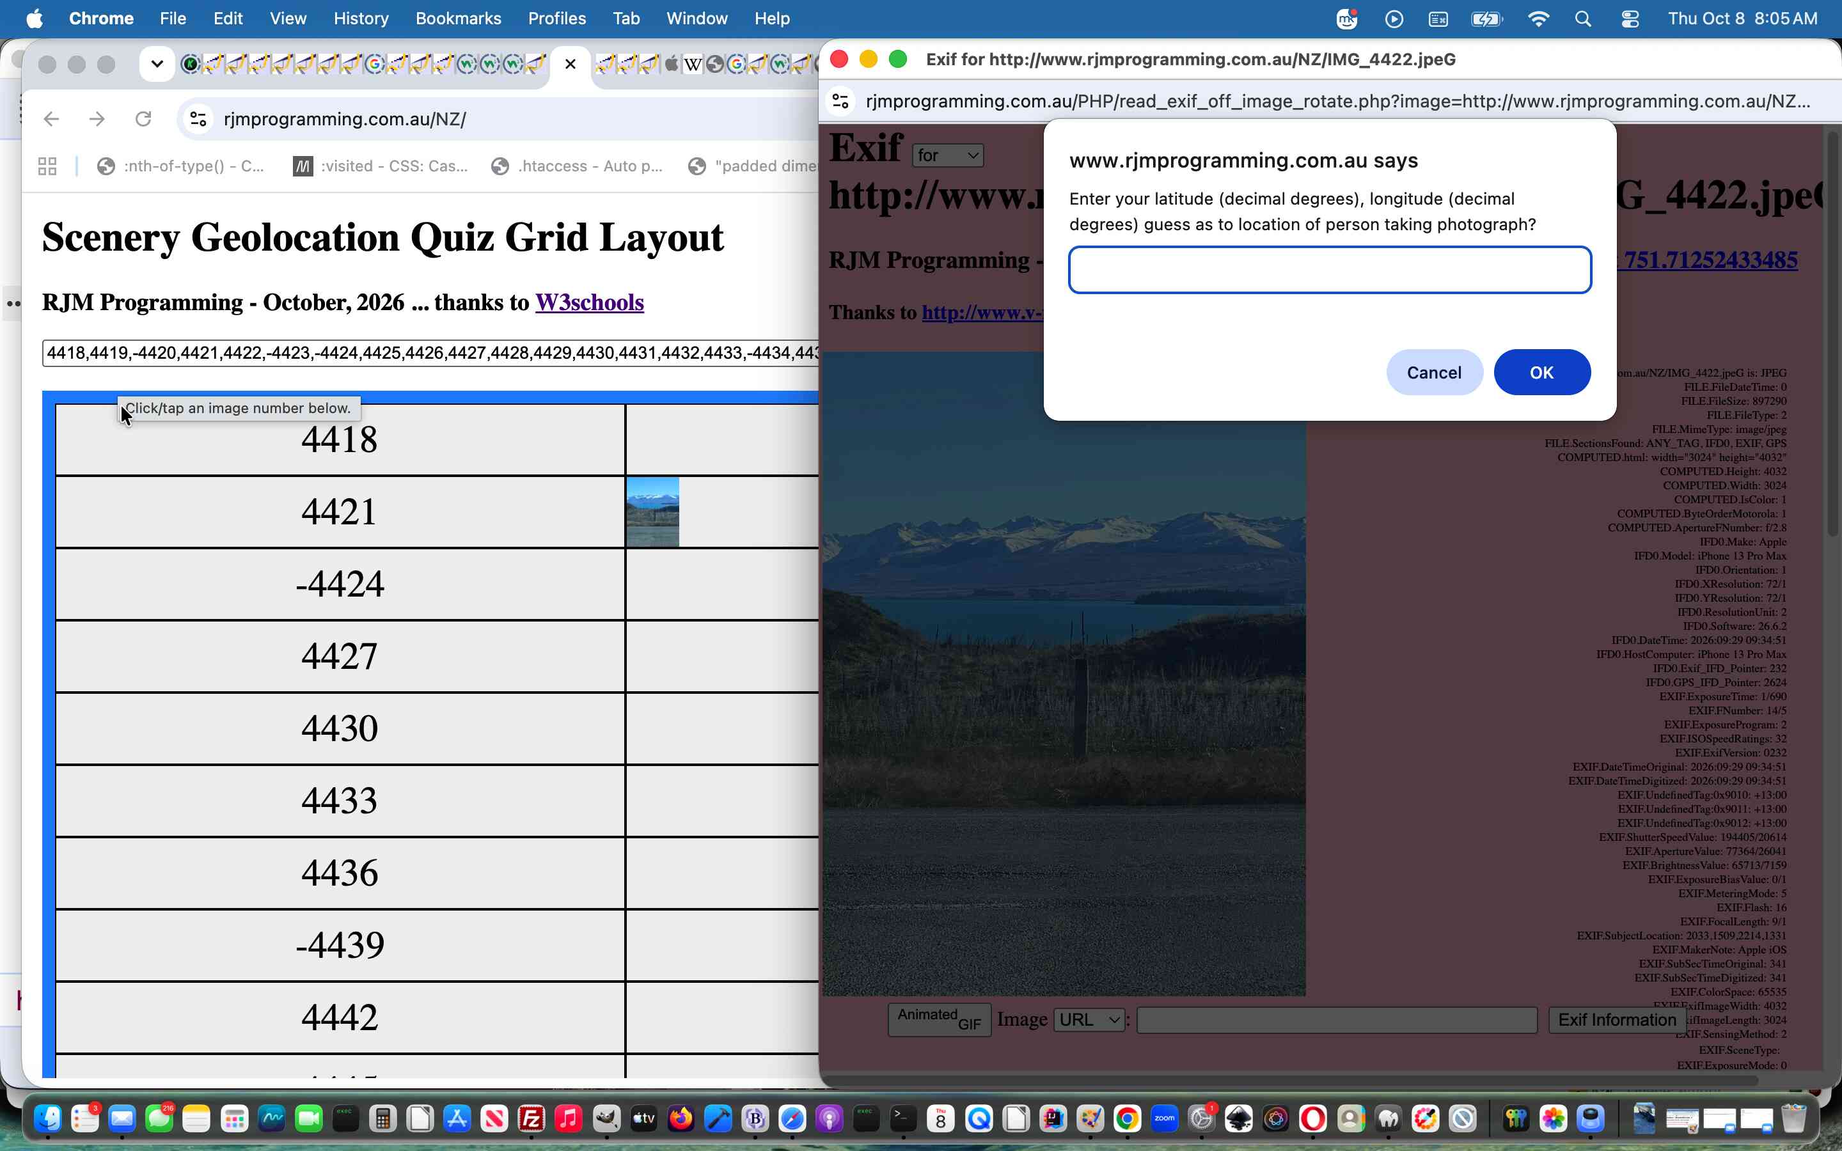Click the browser back arrow
Screen dimensions: 1842x1151
(51, 119)
